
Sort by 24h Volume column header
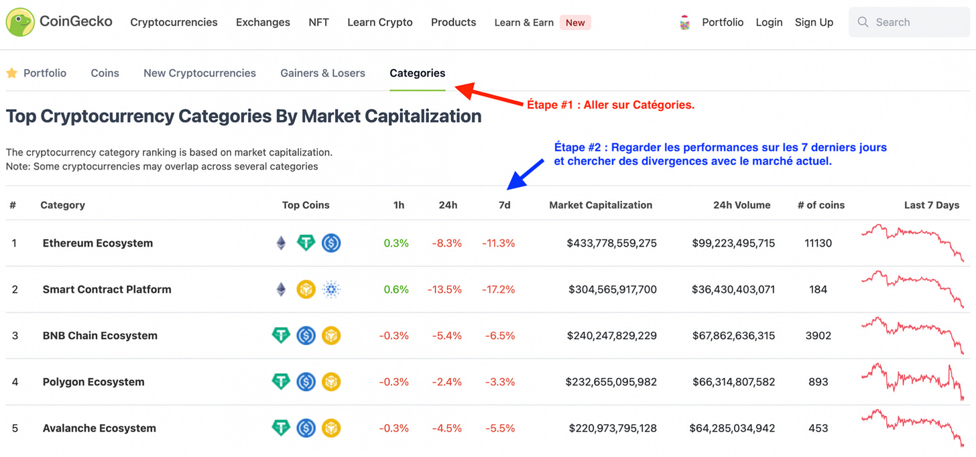pyautogui.click(x=742, y=205)
